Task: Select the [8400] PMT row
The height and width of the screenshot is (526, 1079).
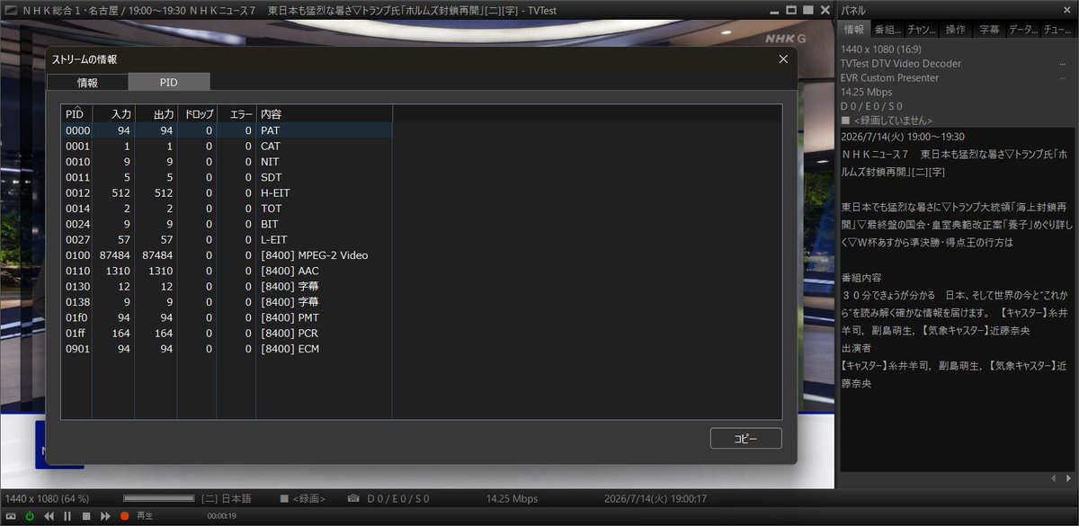Action: pos(227,317)
